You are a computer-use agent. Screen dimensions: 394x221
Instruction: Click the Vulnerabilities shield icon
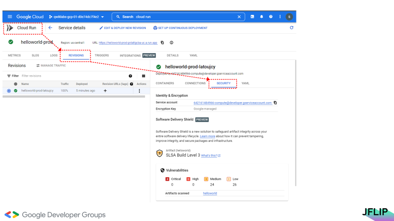(163, 170)
